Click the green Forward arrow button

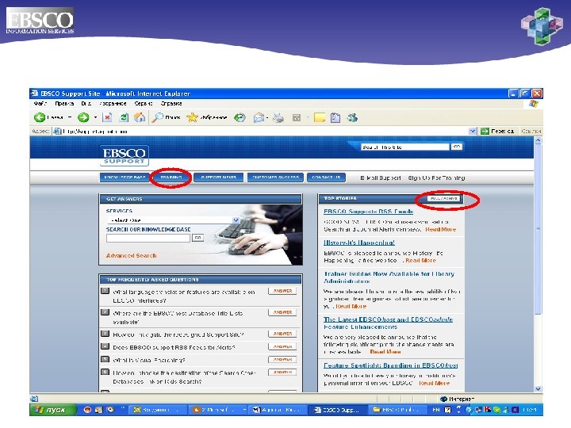tap(83, 117)
